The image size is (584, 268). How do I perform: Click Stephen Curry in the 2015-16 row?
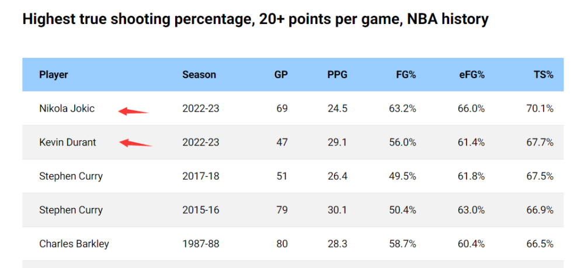click(x=71, y=210)
